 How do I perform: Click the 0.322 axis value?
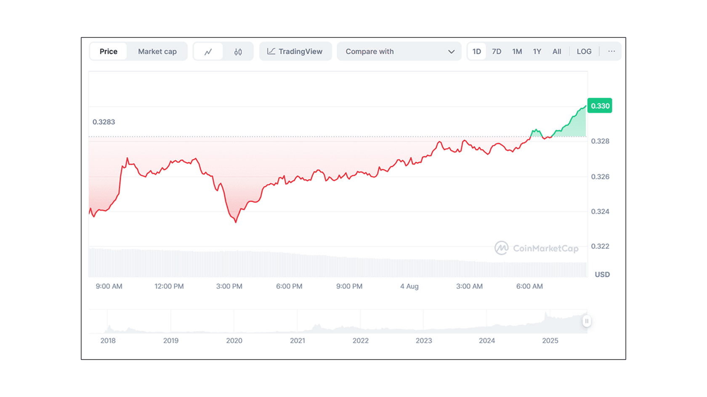point(600,246)
